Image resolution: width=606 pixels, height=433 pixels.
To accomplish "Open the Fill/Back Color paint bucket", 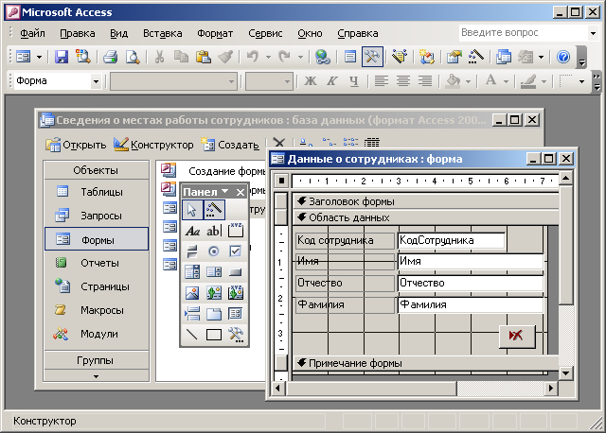I will (x=454, y=81).
